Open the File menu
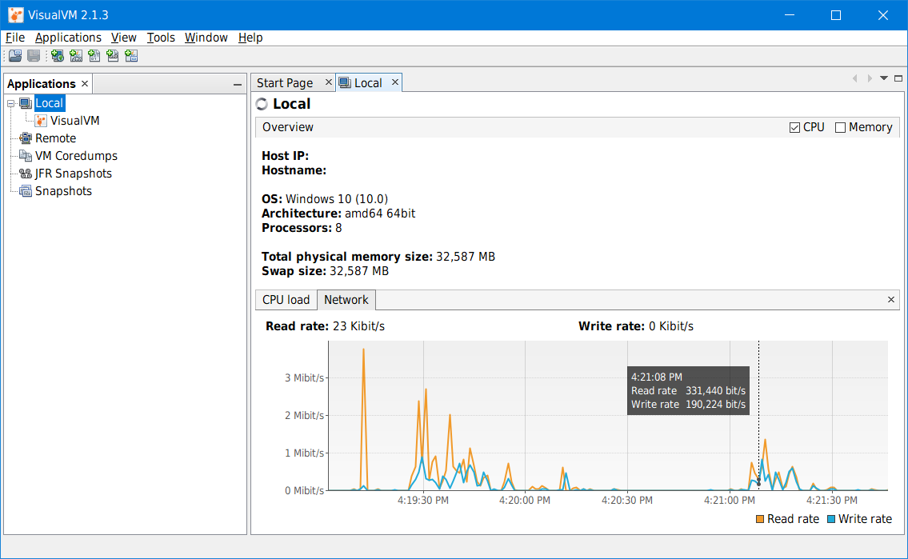 coord(15,38)
